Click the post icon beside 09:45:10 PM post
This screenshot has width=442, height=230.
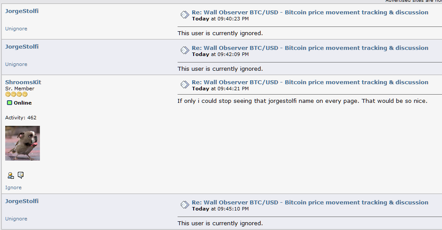[x=185, y=205]
